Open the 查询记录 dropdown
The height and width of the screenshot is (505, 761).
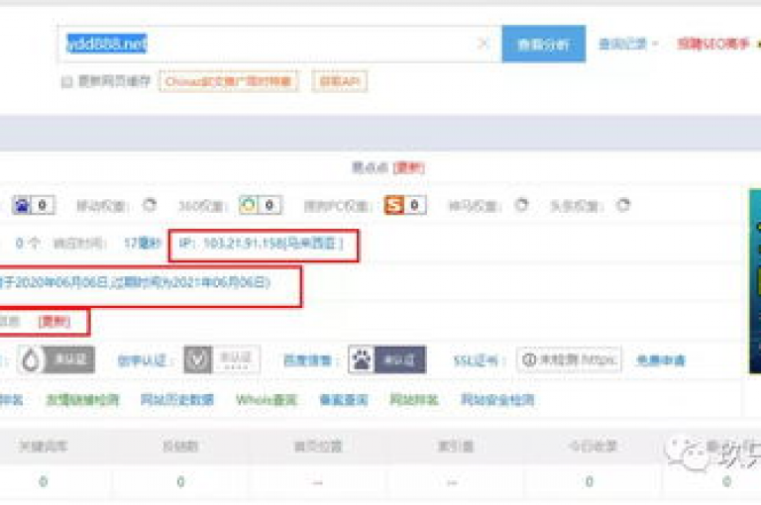[x=628, y=45]
